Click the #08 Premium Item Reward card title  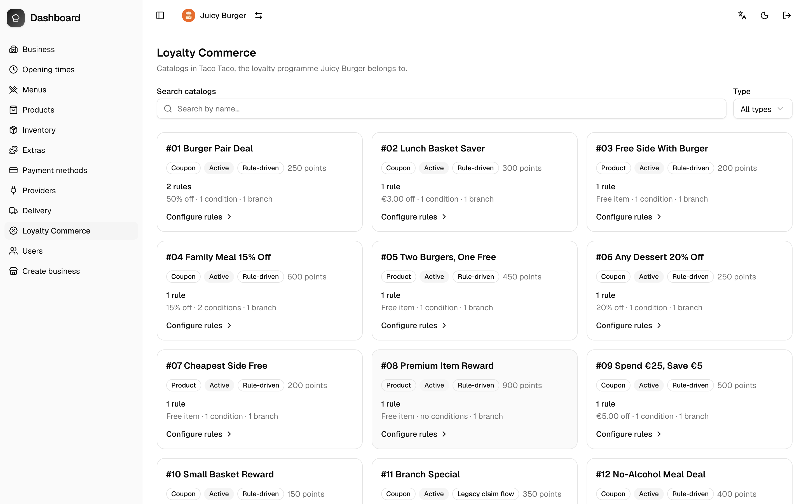437,366
